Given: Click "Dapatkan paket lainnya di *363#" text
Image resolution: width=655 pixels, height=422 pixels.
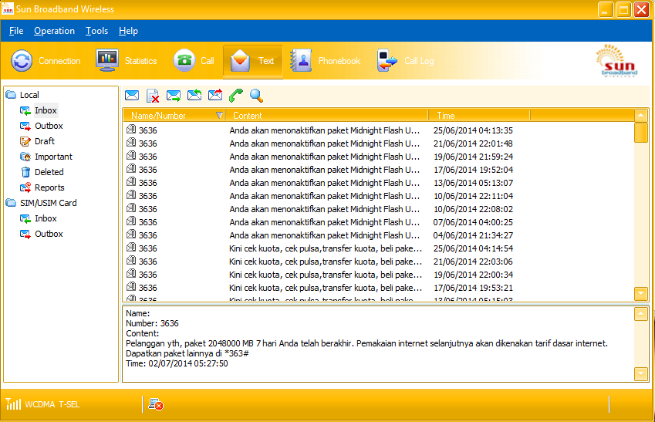Looking at the screenshot, I should [x=187, y=353].
